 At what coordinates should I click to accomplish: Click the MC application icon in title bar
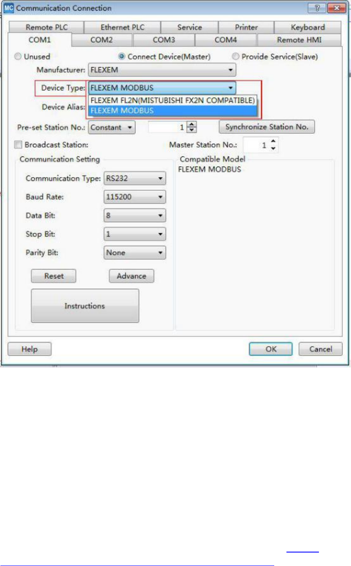pos(9,8)
